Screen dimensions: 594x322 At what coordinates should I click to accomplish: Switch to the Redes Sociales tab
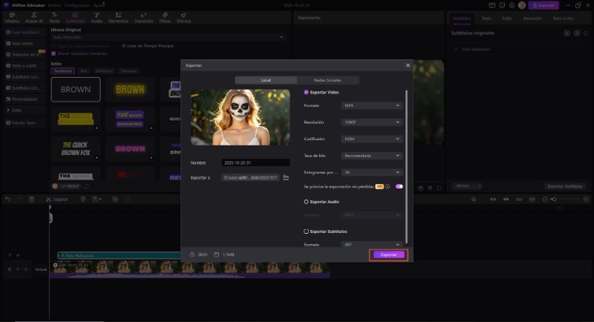pyautogui.click(x=328, y=80)
